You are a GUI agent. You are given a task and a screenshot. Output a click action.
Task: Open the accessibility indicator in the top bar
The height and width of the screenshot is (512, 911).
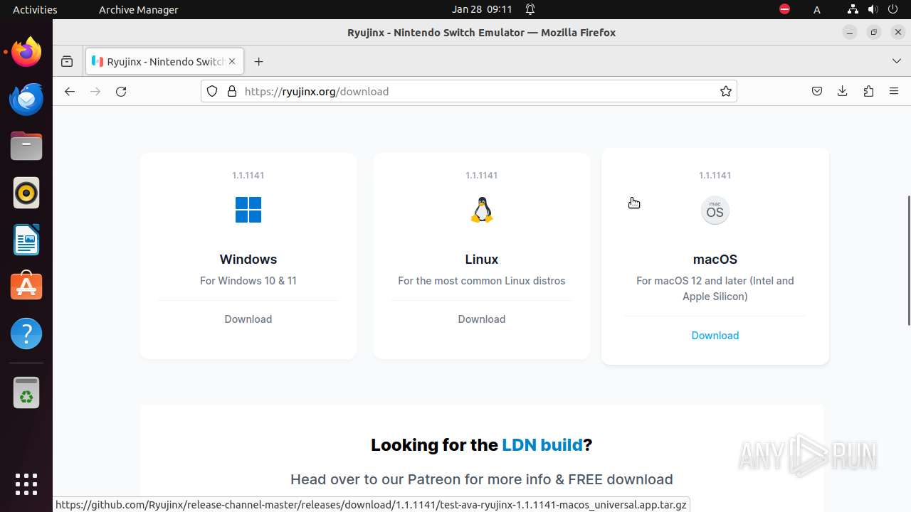(817, 9)
